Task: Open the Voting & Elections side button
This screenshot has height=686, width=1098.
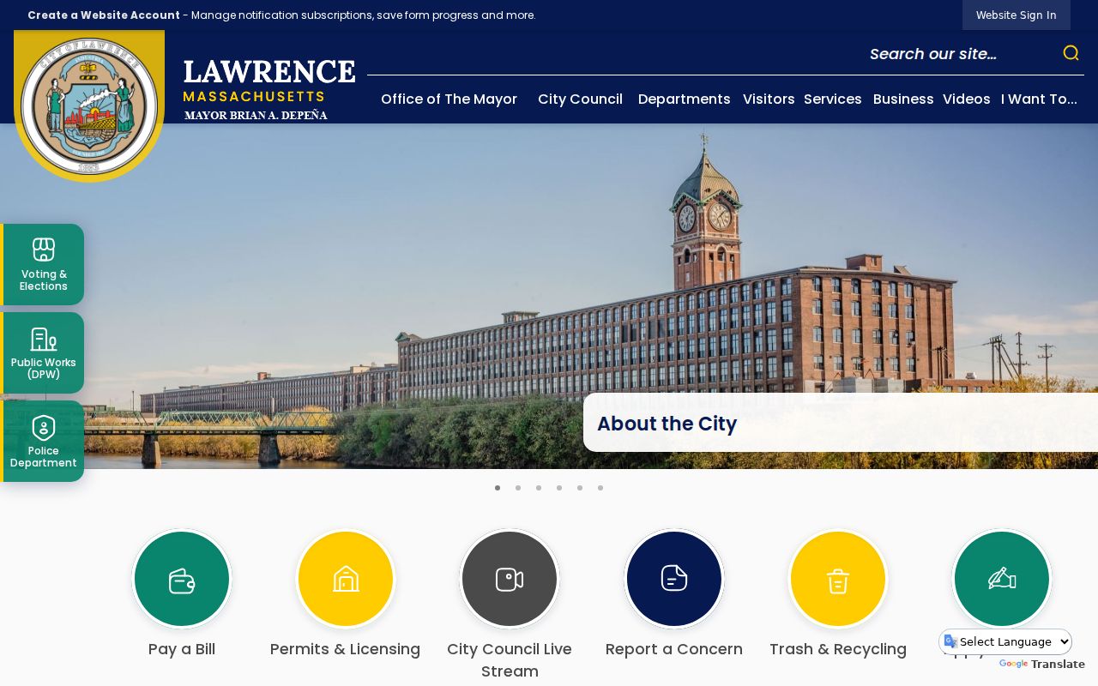Action: (x=43, y=264)
